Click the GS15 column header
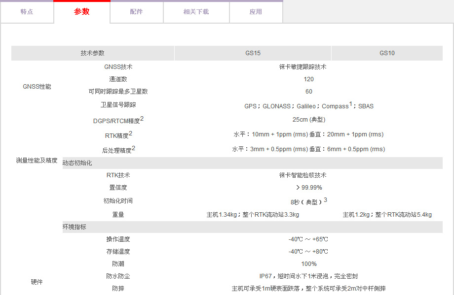 [253, 53]
